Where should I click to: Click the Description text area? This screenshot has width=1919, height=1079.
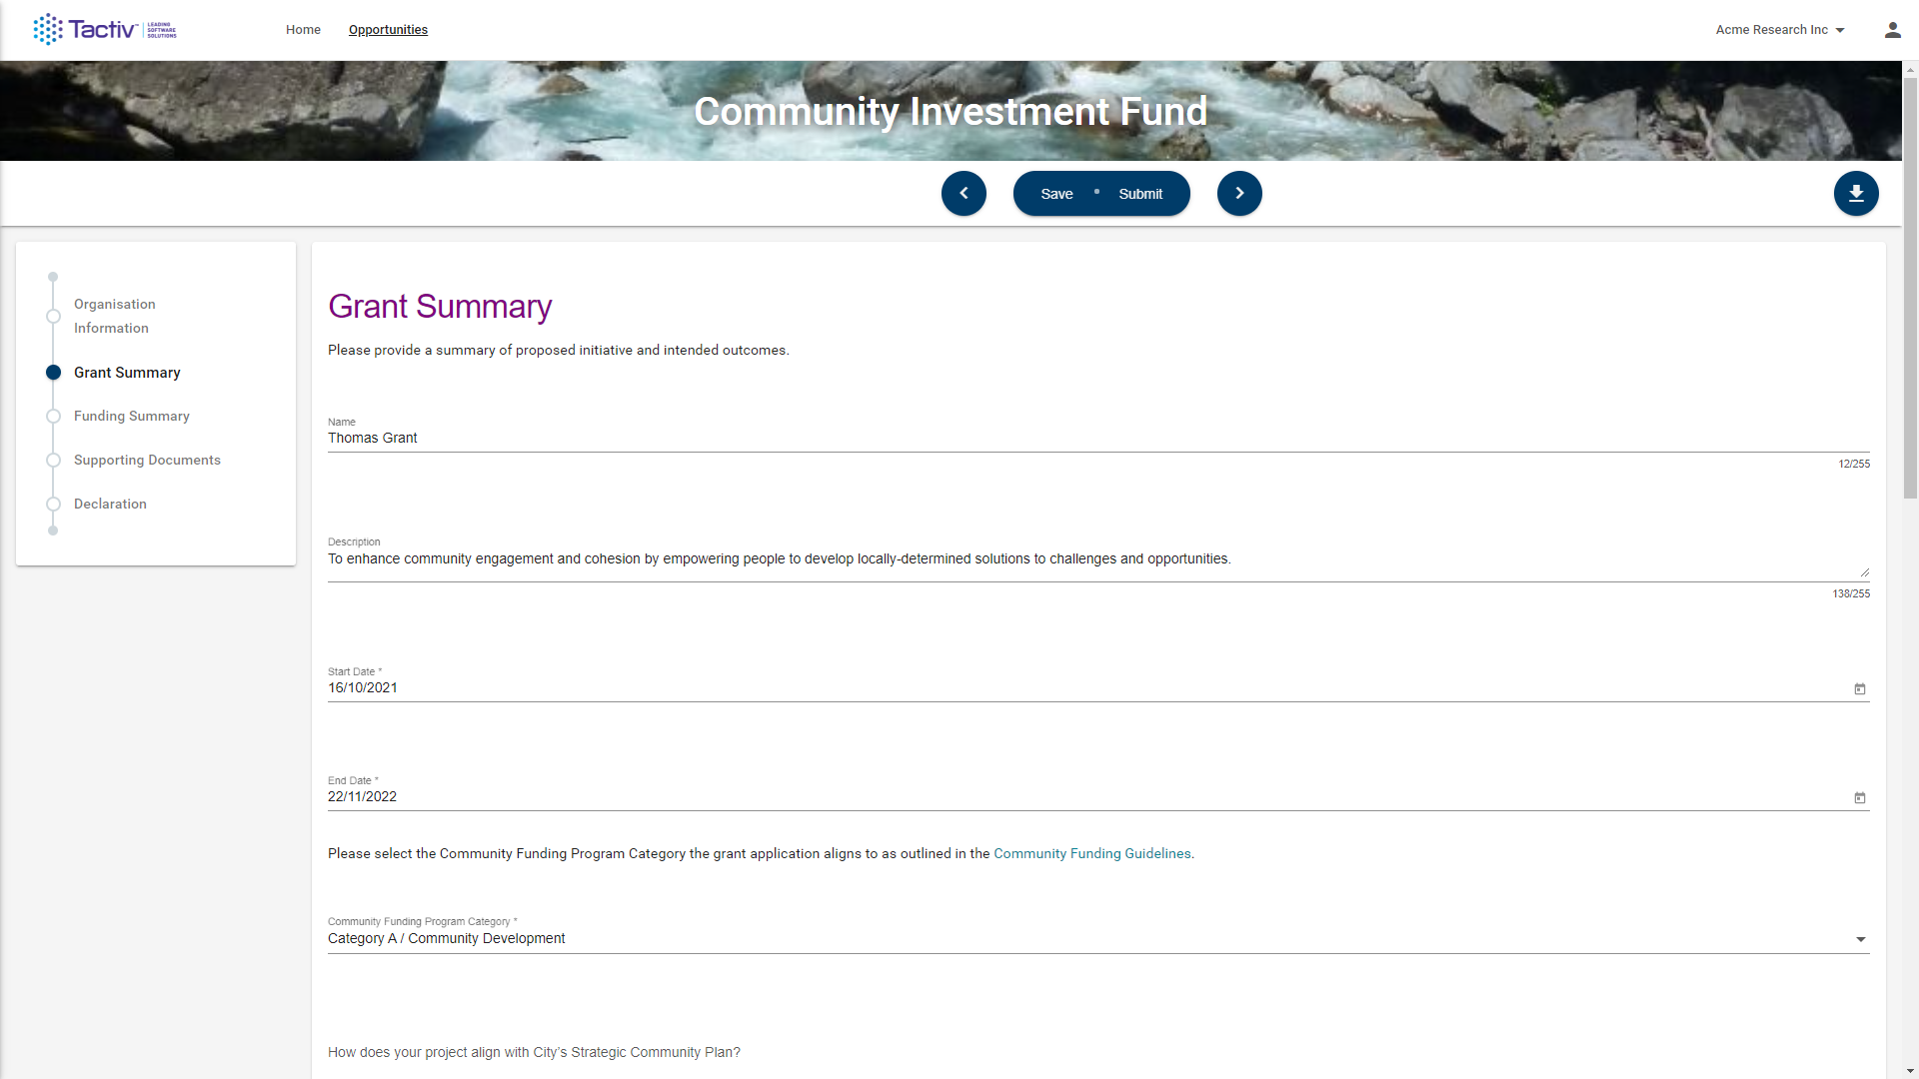tap(1097, 558)
